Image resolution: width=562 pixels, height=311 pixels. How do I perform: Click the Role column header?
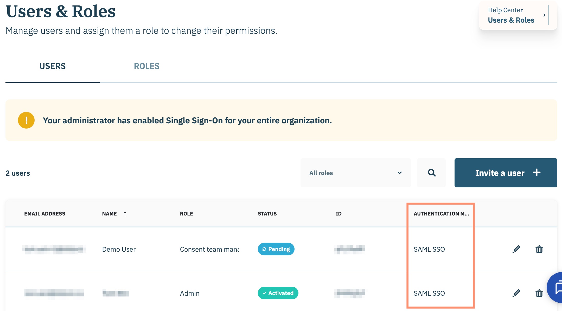coord(186,214)
